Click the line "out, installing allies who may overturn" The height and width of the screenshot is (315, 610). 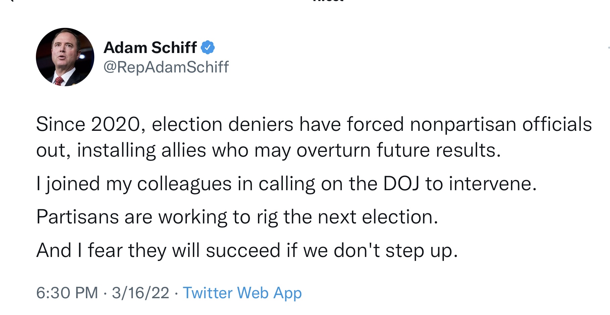click(268, 150)
